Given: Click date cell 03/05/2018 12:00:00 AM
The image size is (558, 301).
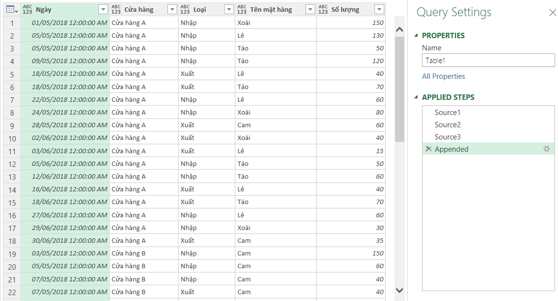Looking at the screenshot, I should pyautogui.click(x=65, y=254).
